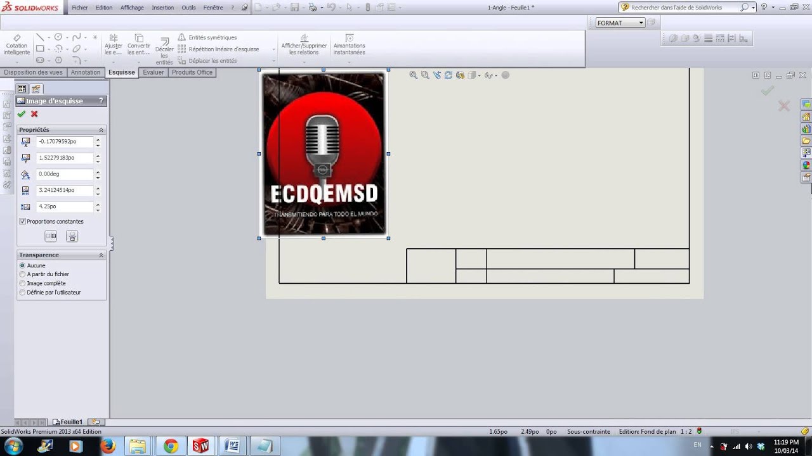
Task: Open the PropertyManager panel tab icon
Action: 36,89
